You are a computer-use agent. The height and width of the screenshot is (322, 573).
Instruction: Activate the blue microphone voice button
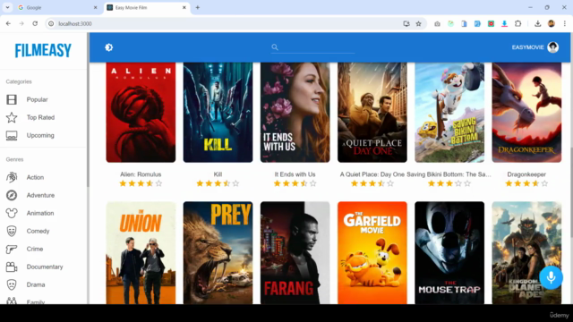pyautogui.click(x=552, y=277)
